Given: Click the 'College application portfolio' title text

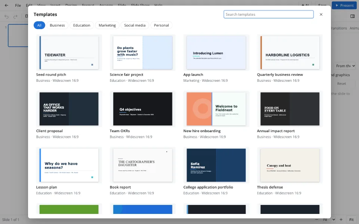Looking at the screenshot, I should tap(208, 187).
